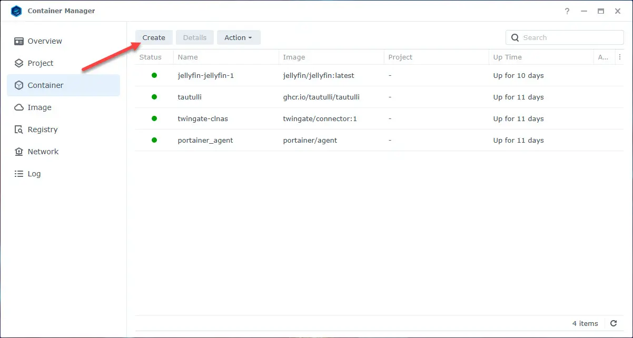Open the Overview section
This screenshot has height=338, width=633.
pyautogui.click(x=63, y=41)
